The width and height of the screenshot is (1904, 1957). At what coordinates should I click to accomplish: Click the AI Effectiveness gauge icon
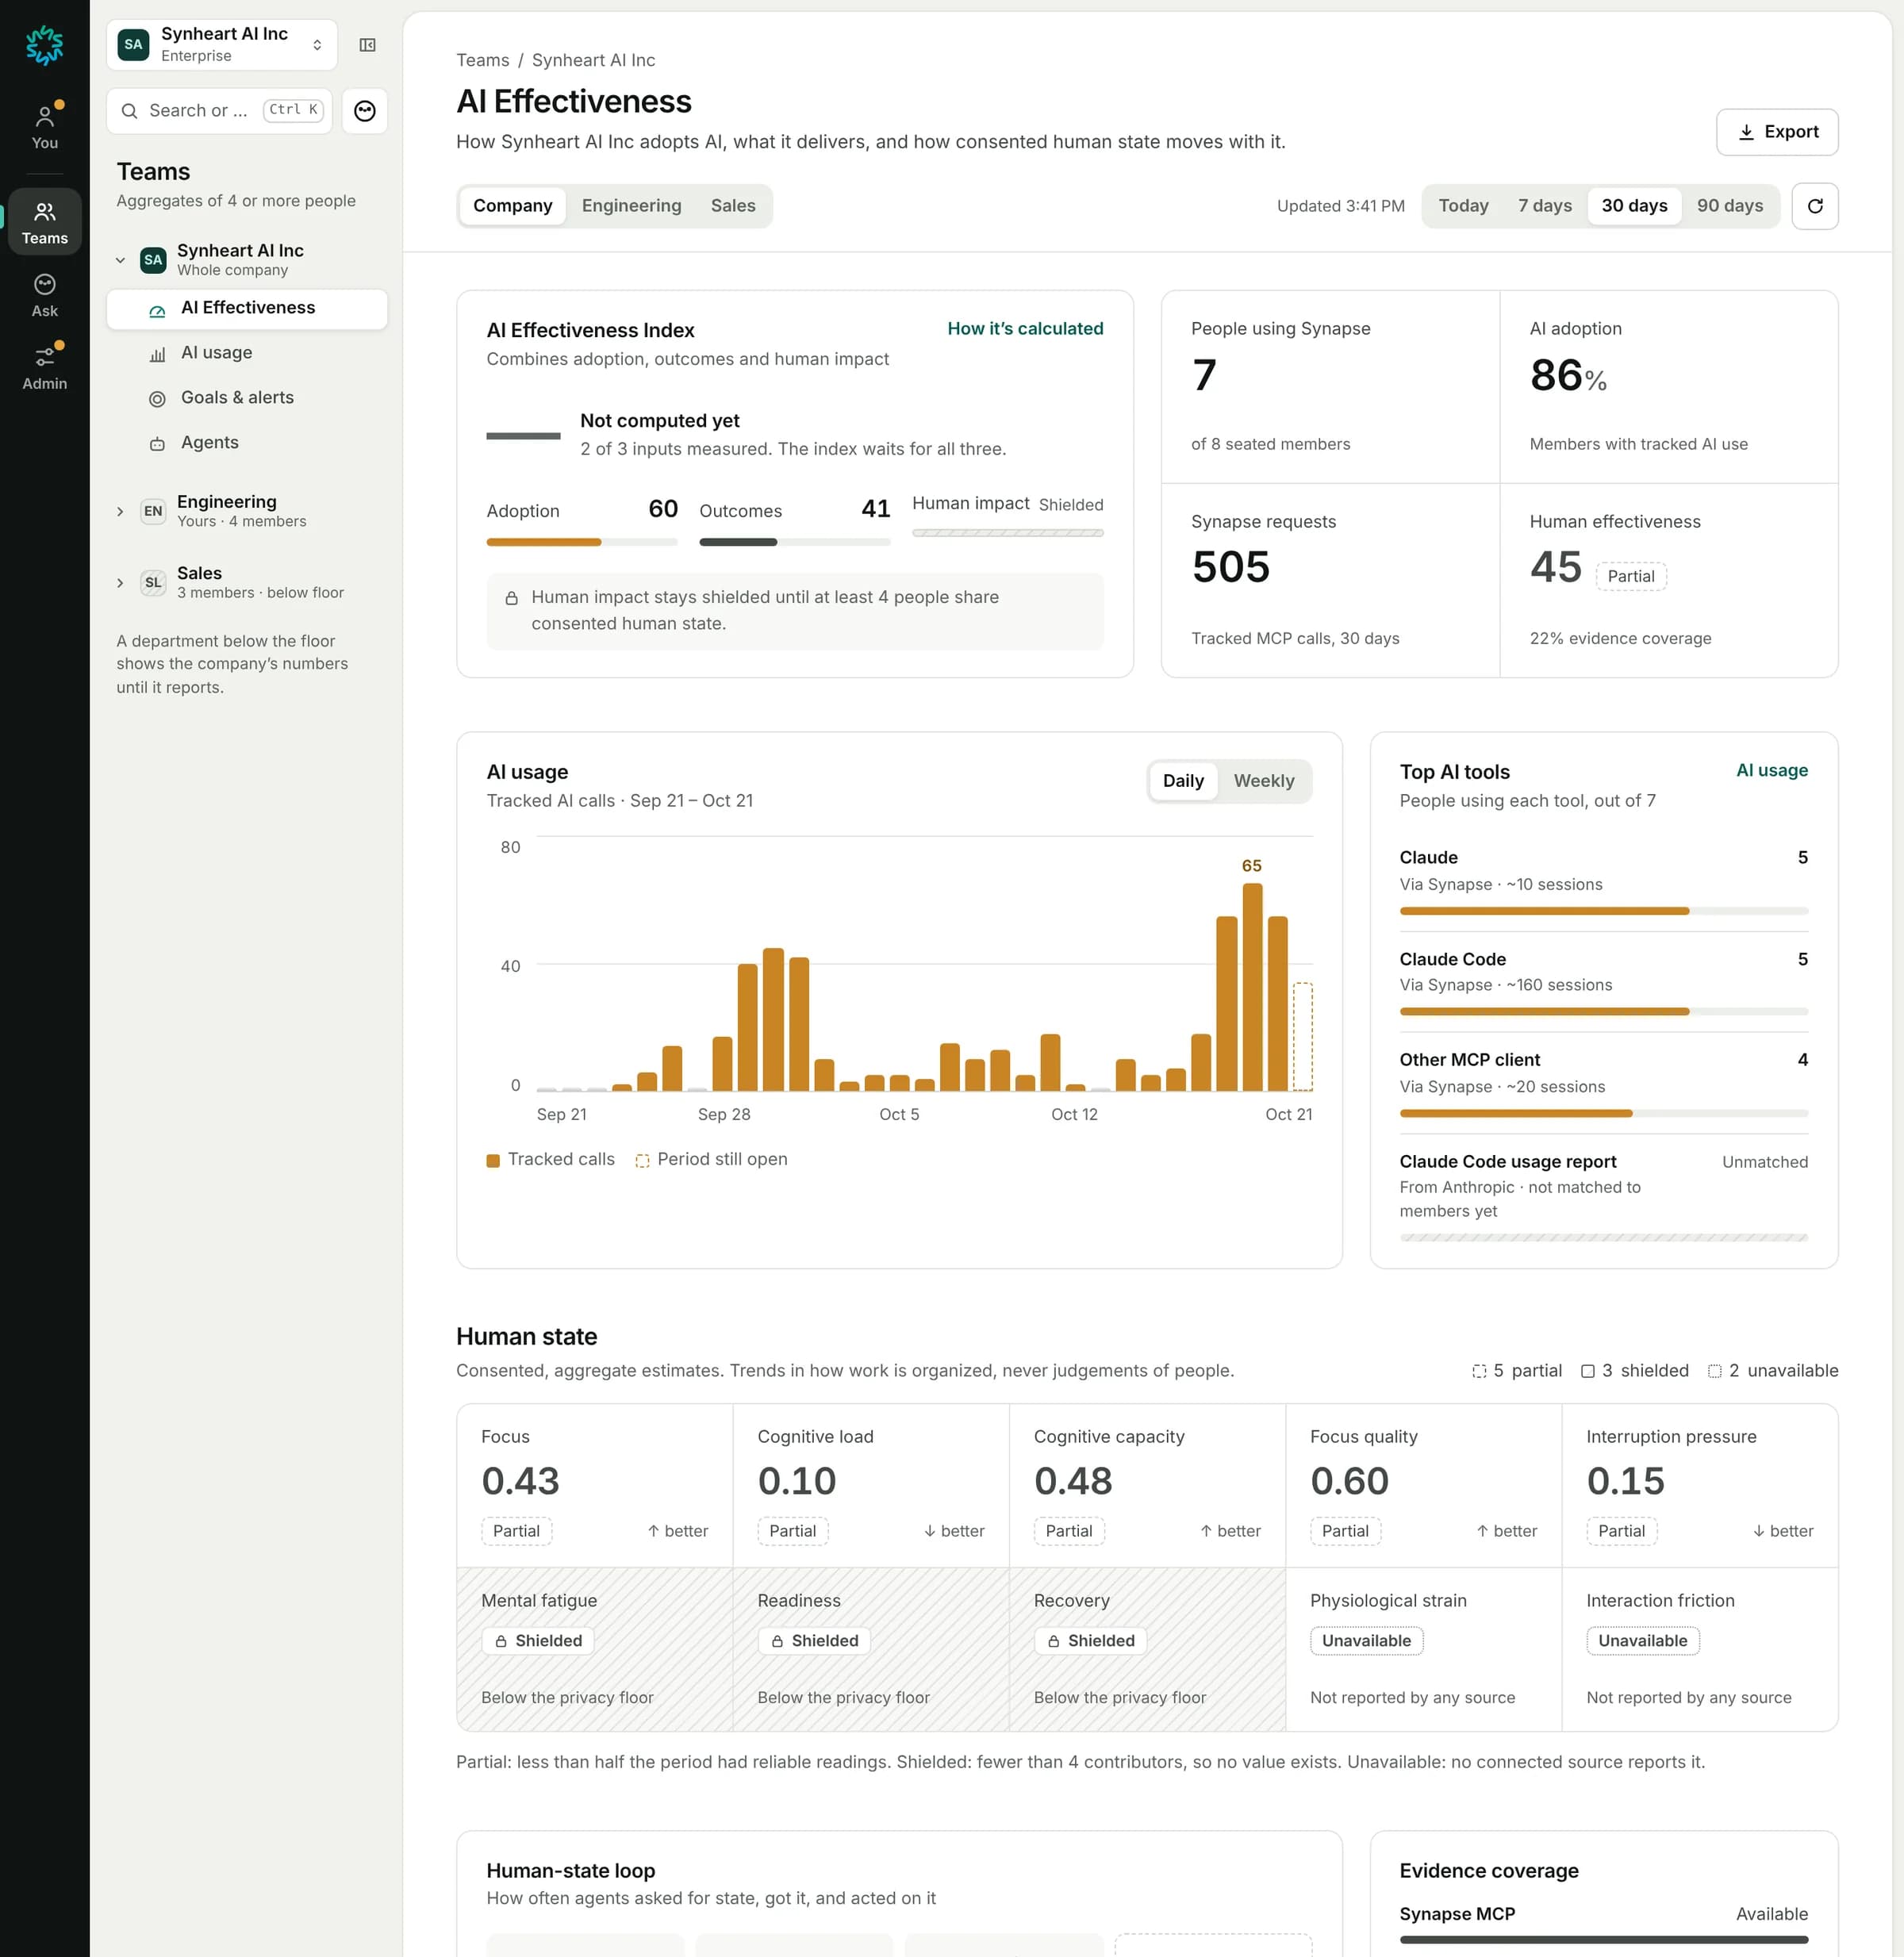coord(157,311)
